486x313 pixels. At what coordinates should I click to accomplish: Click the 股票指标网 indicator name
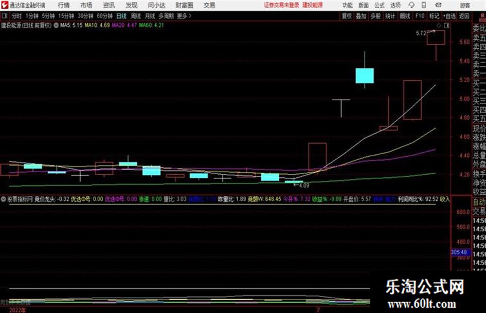pyautogui.click(x=20, y=199)
